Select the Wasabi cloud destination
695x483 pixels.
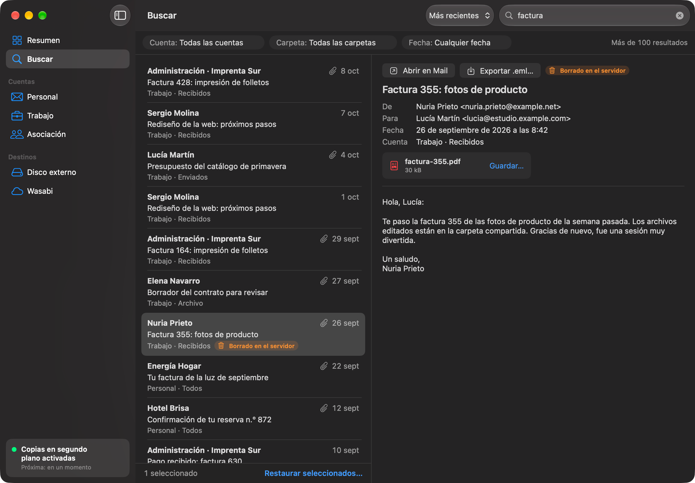tap(68, 191)
